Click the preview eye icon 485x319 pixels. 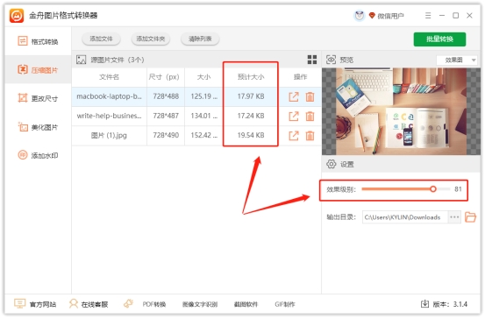(331, 60)
